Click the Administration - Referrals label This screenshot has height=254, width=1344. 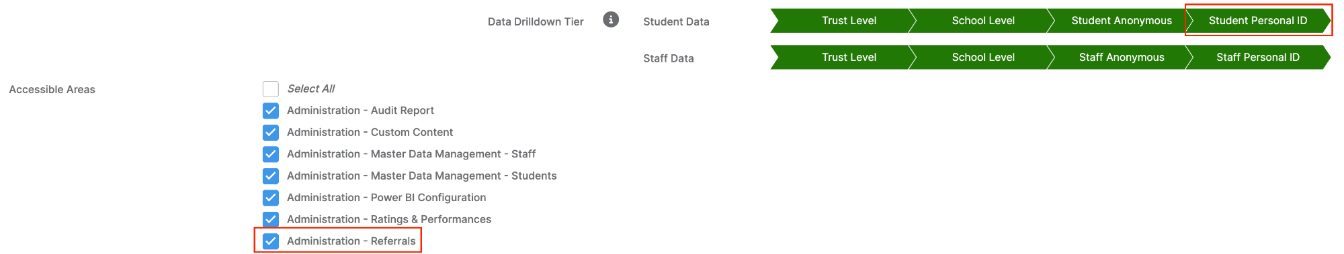pos(351,241)
